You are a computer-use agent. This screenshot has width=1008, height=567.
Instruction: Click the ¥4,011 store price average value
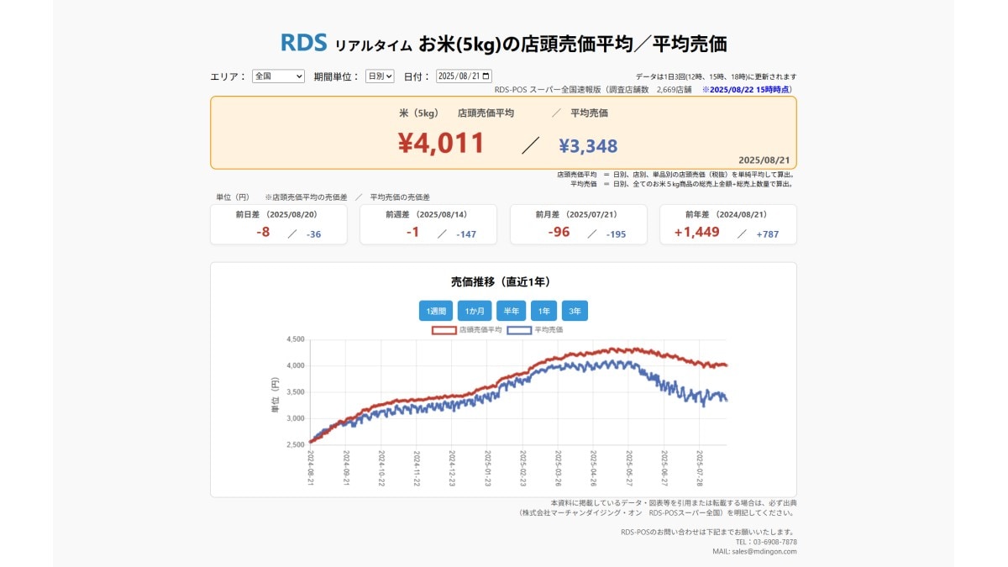(441, 144)
